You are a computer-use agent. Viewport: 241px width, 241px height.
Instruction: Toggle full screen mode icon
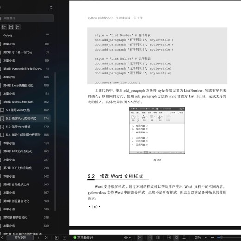coord(176,237)
